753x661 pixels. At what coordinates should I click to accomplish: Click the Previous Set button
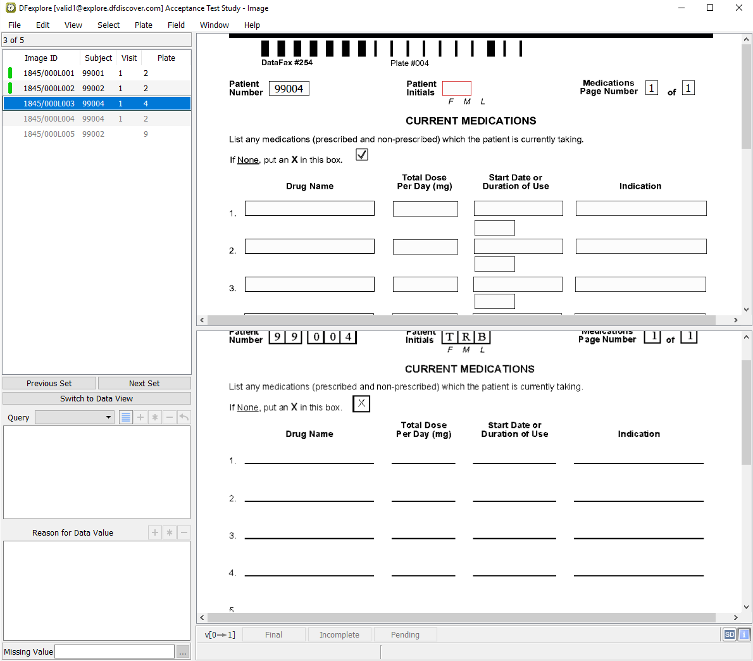click(49, 383)
